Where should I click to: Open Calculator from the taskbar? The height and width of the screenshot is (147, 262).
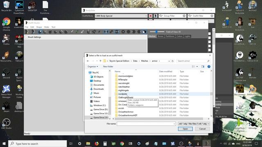coord(105,143)
